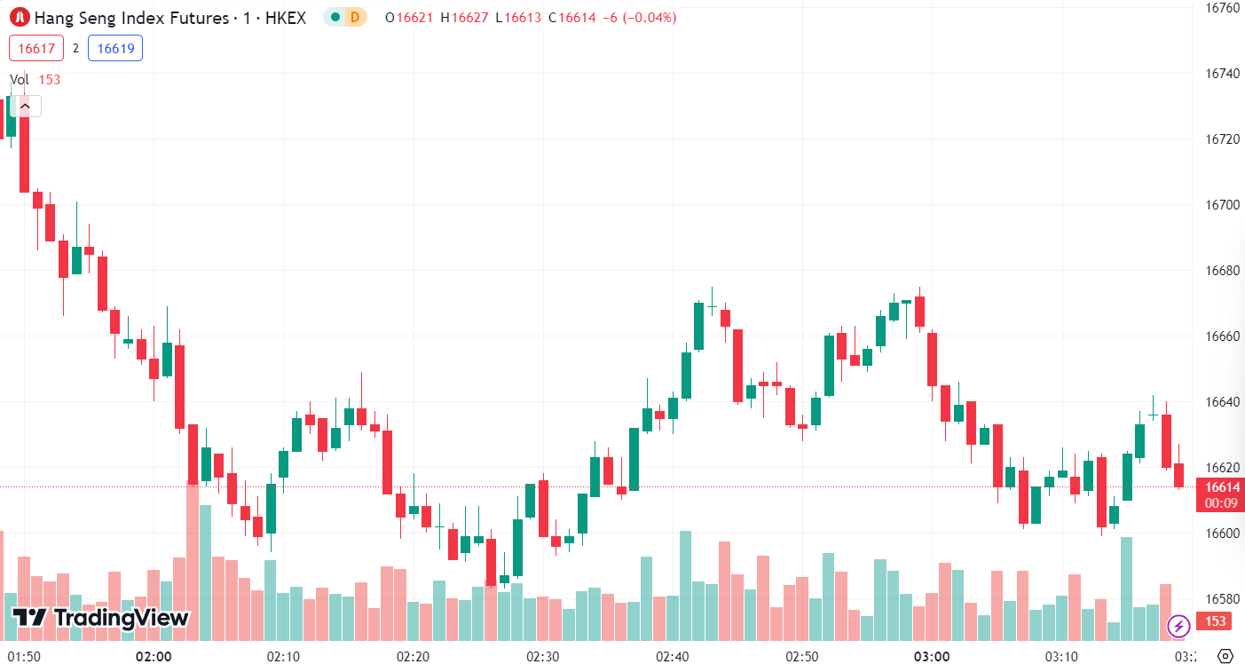The image size is (1245, 672).
Task: Click the orange D delayed-data badge
Action: point(355,17)
